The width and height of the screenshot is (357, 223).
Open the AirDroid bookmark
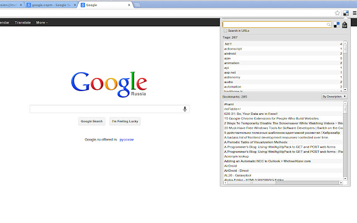pos(283,166)
